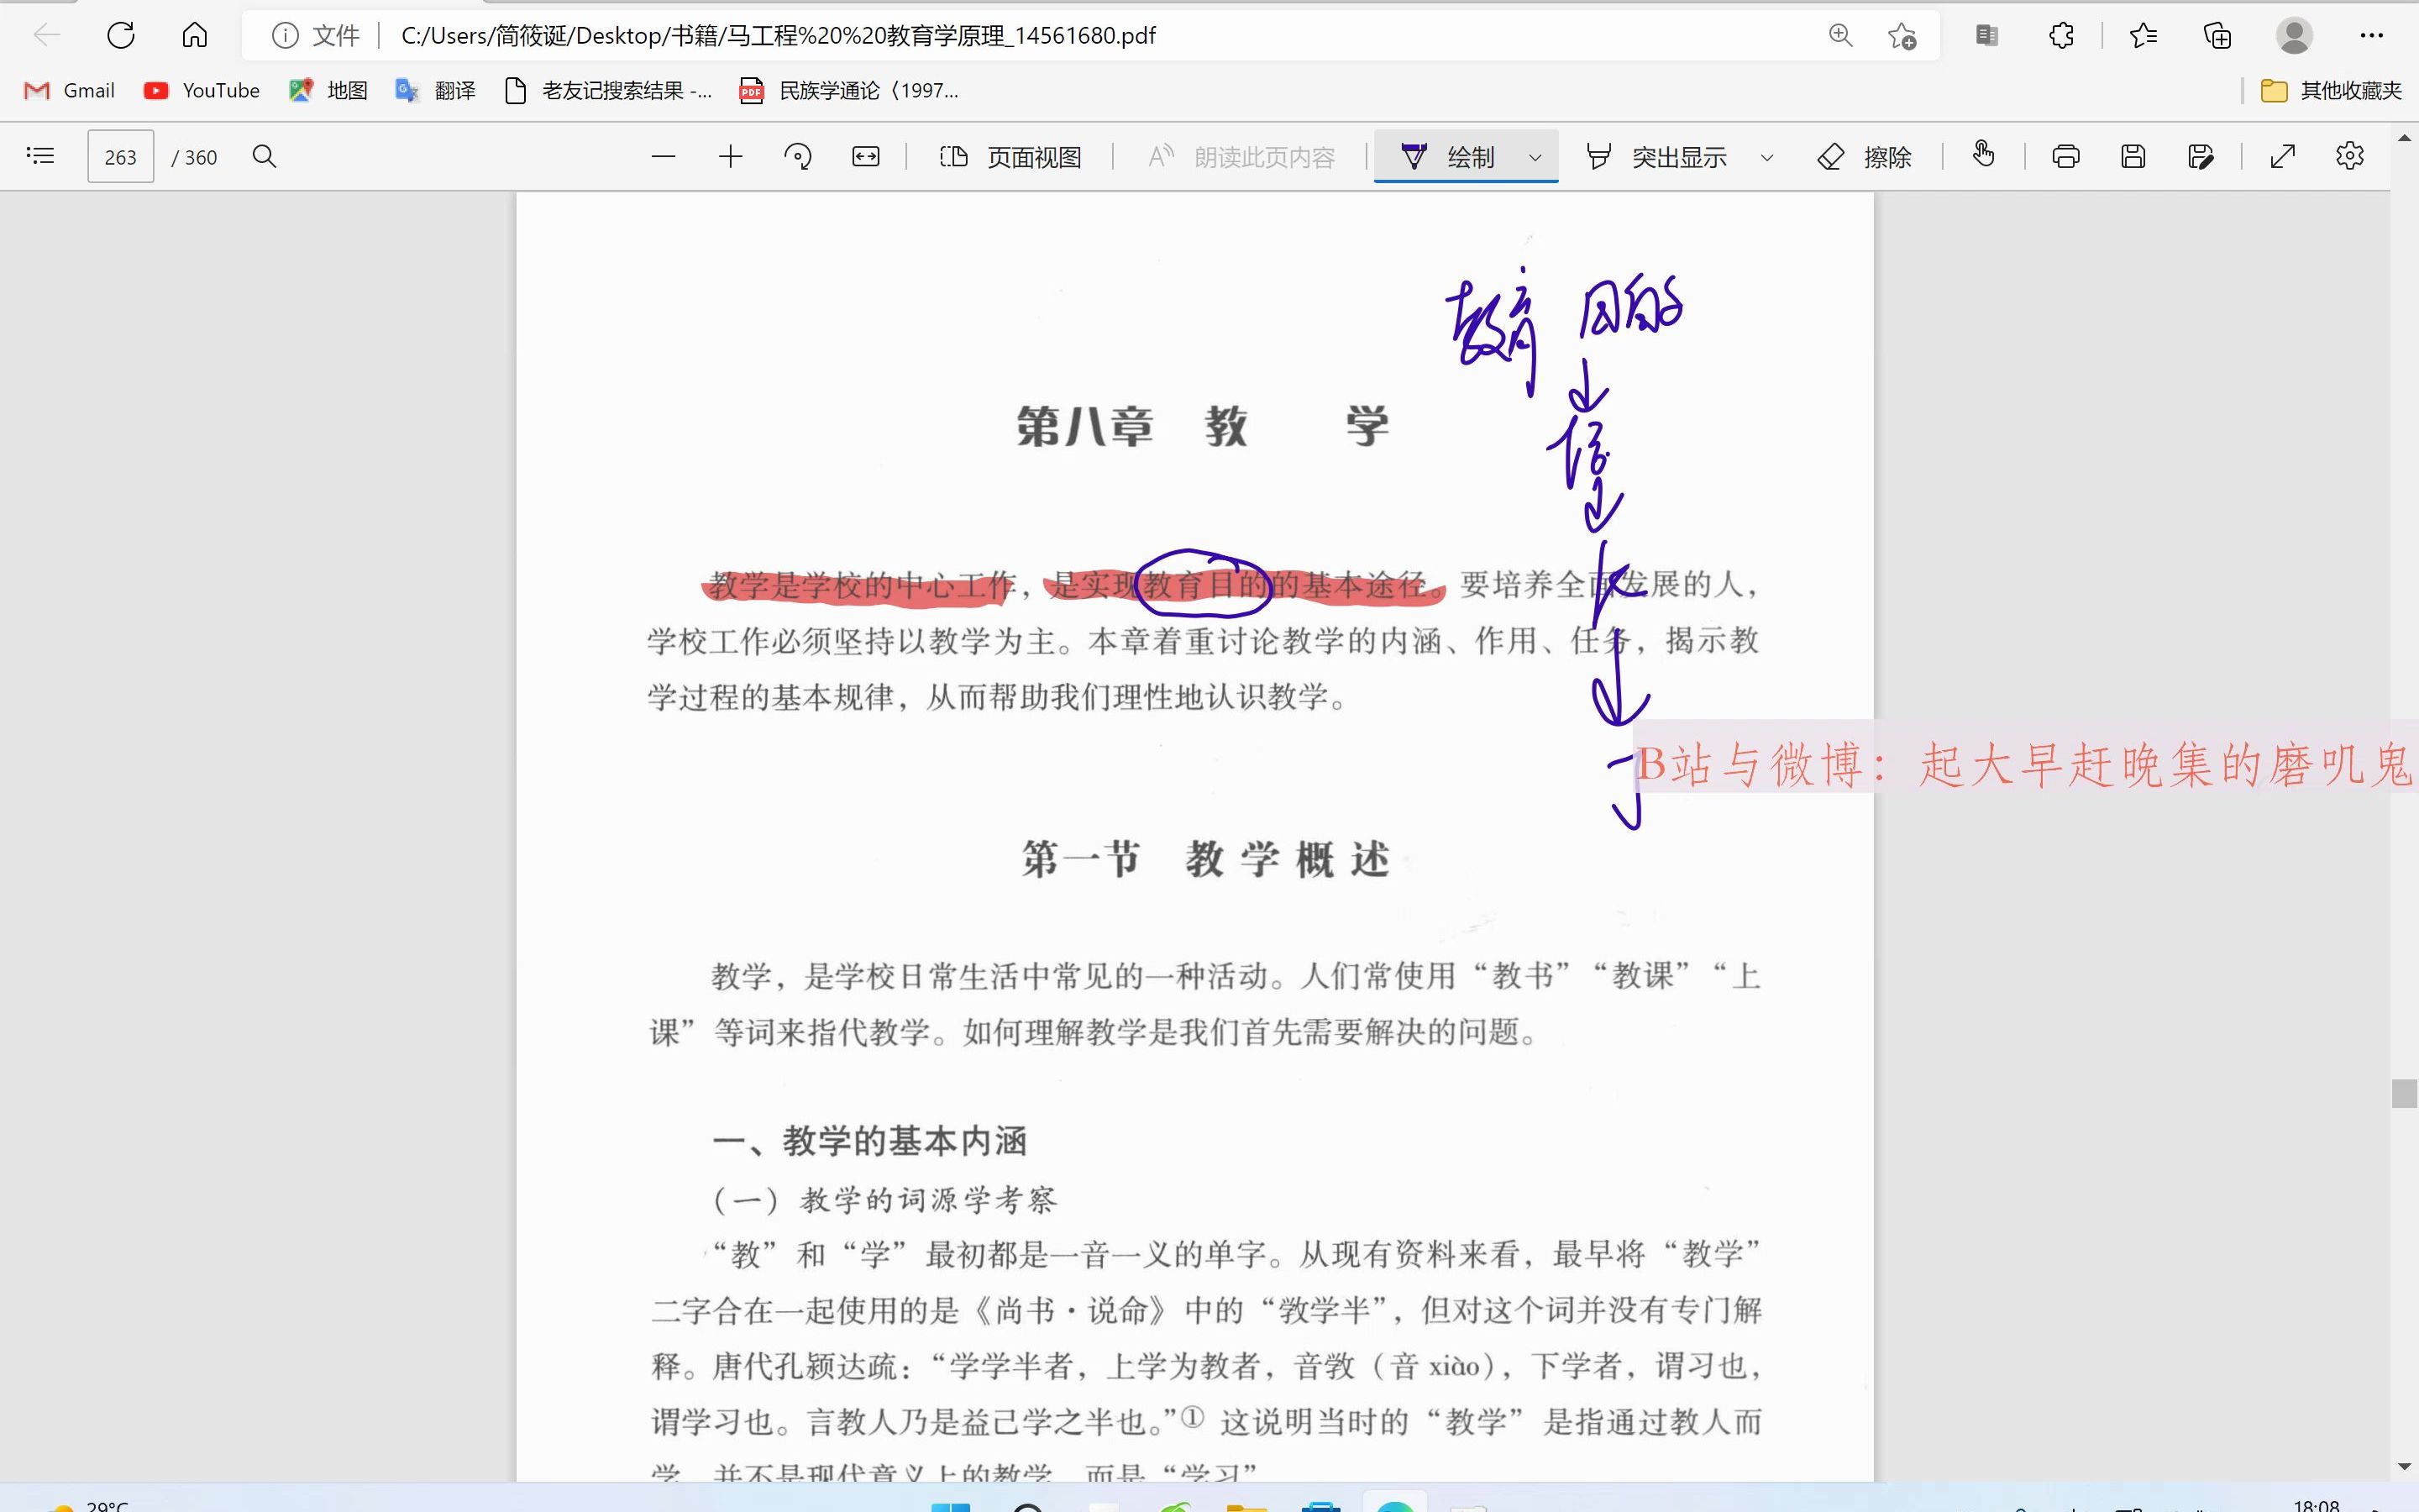Viewport: 2419px width, 1512px height.
Task: Select 第八章 教学 chapter menu entry
Action: click(x=1202, y=425)
